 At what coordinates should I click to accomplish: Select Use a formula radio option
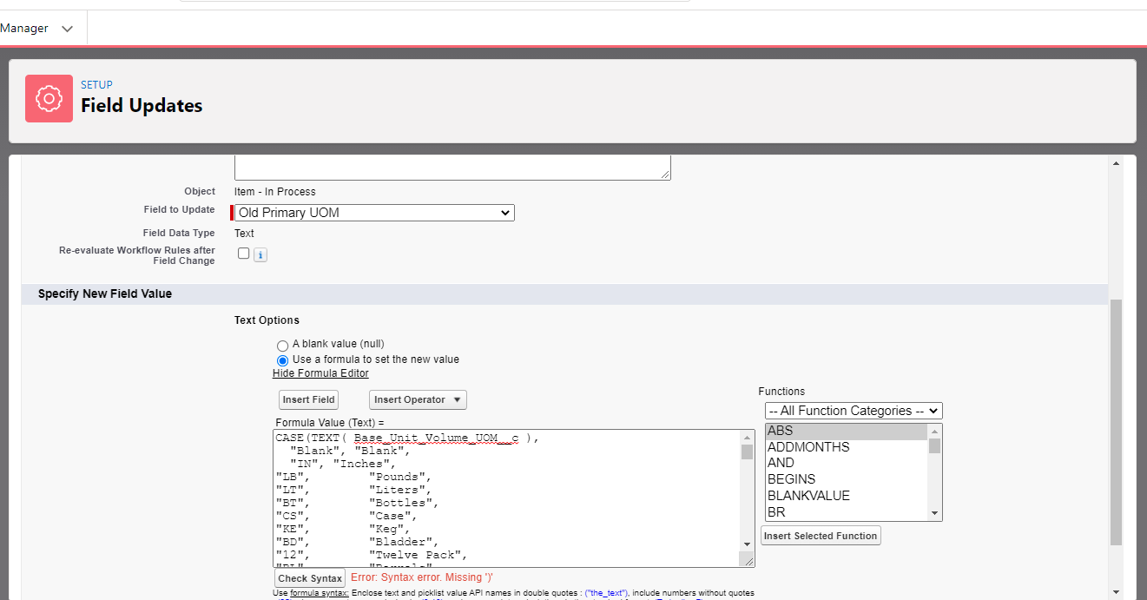pos(282,360)
